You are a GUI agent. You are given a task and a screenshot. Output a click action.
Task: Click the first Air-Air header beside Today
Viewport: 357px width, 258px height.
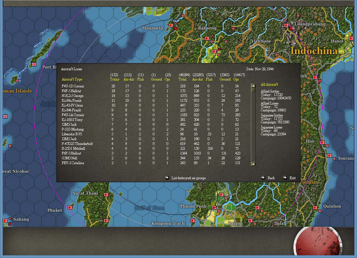[x=129, y=79]
